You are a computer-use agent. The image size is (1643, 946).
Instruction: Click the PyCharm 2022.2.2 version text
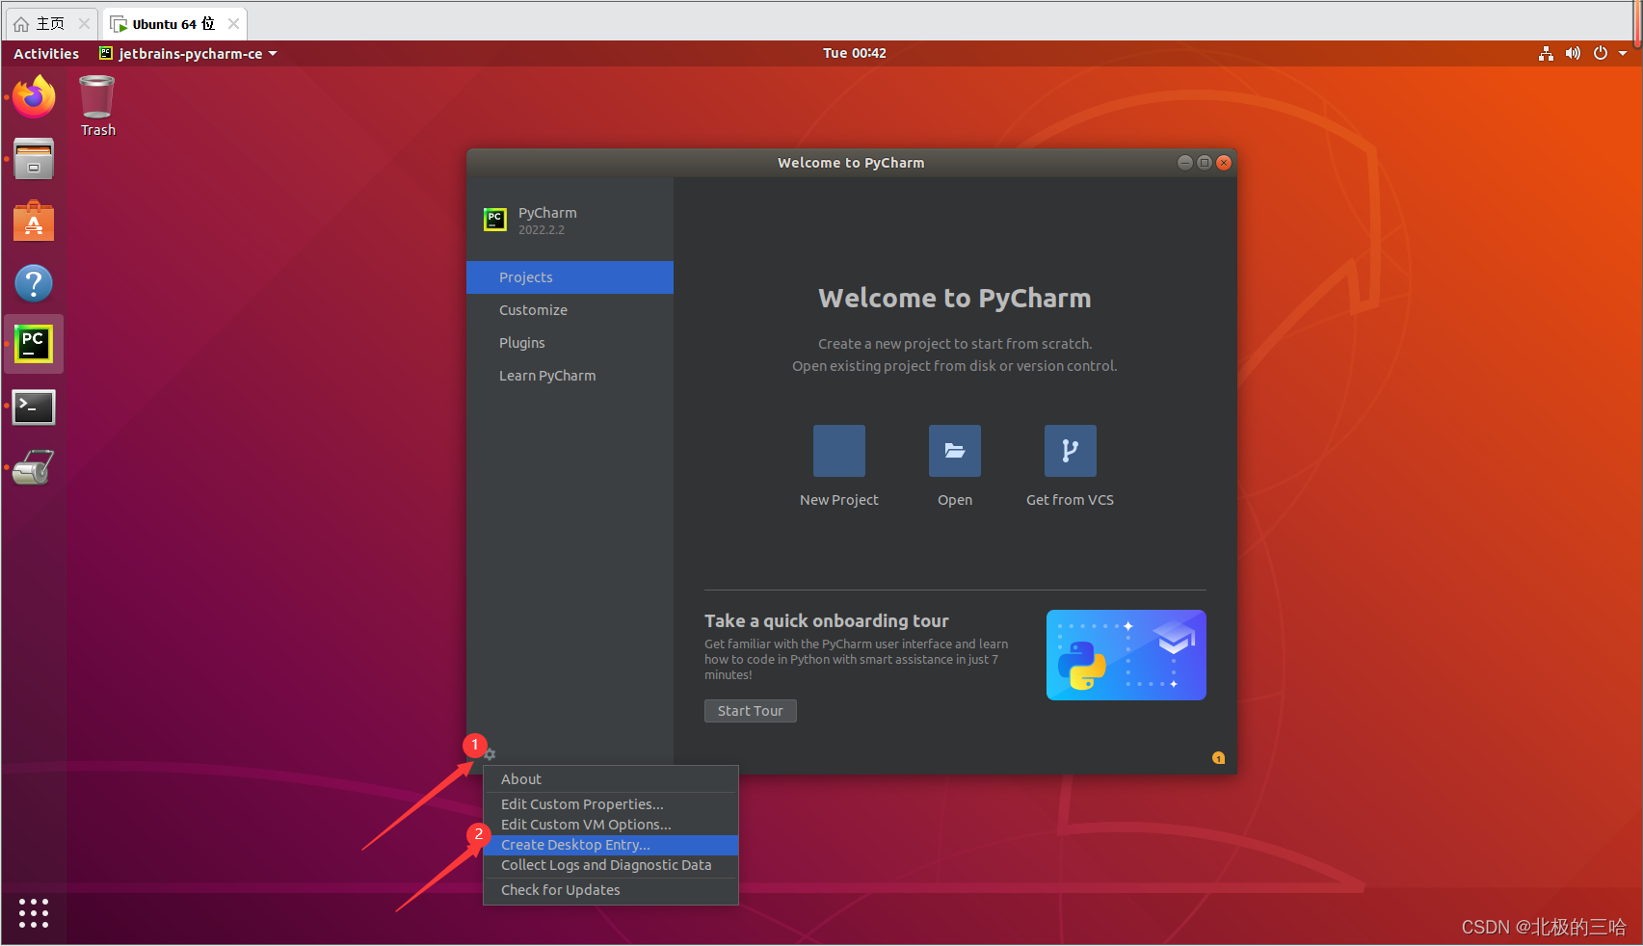tap(542, 230)
